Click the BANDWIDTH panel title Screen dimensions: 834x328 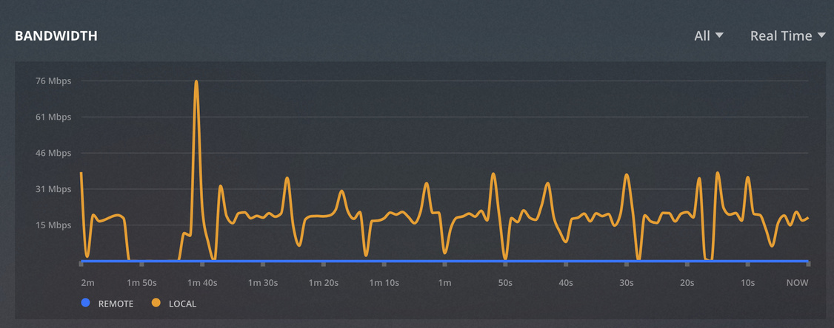click(56, 36)
